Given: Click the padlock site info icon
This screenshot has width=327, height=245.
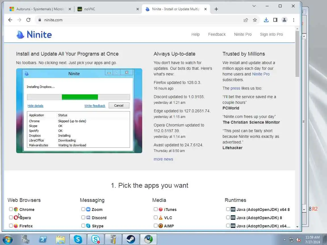Looking at the screenshot, I should [40, 20].
